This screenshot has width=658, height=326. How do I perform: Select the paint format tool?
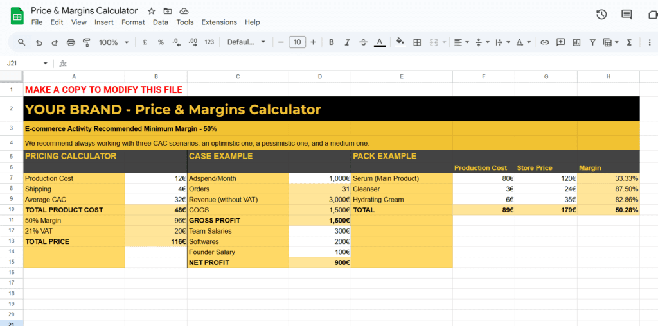click(87, 42)
